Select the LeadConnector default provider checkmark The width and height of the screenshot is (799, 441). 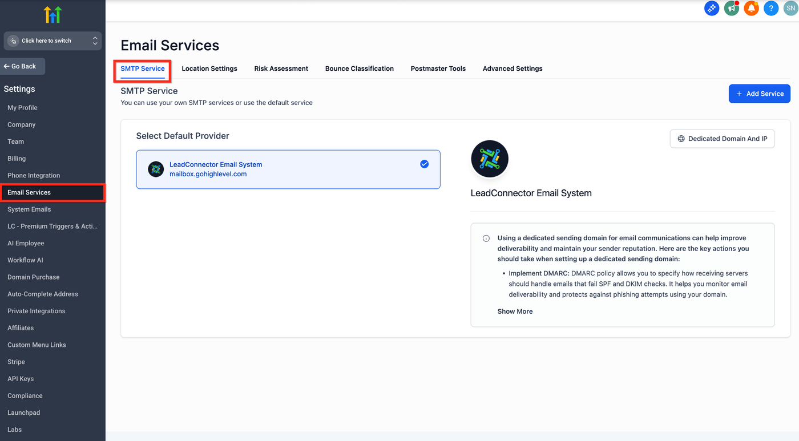tap(425, 164)
